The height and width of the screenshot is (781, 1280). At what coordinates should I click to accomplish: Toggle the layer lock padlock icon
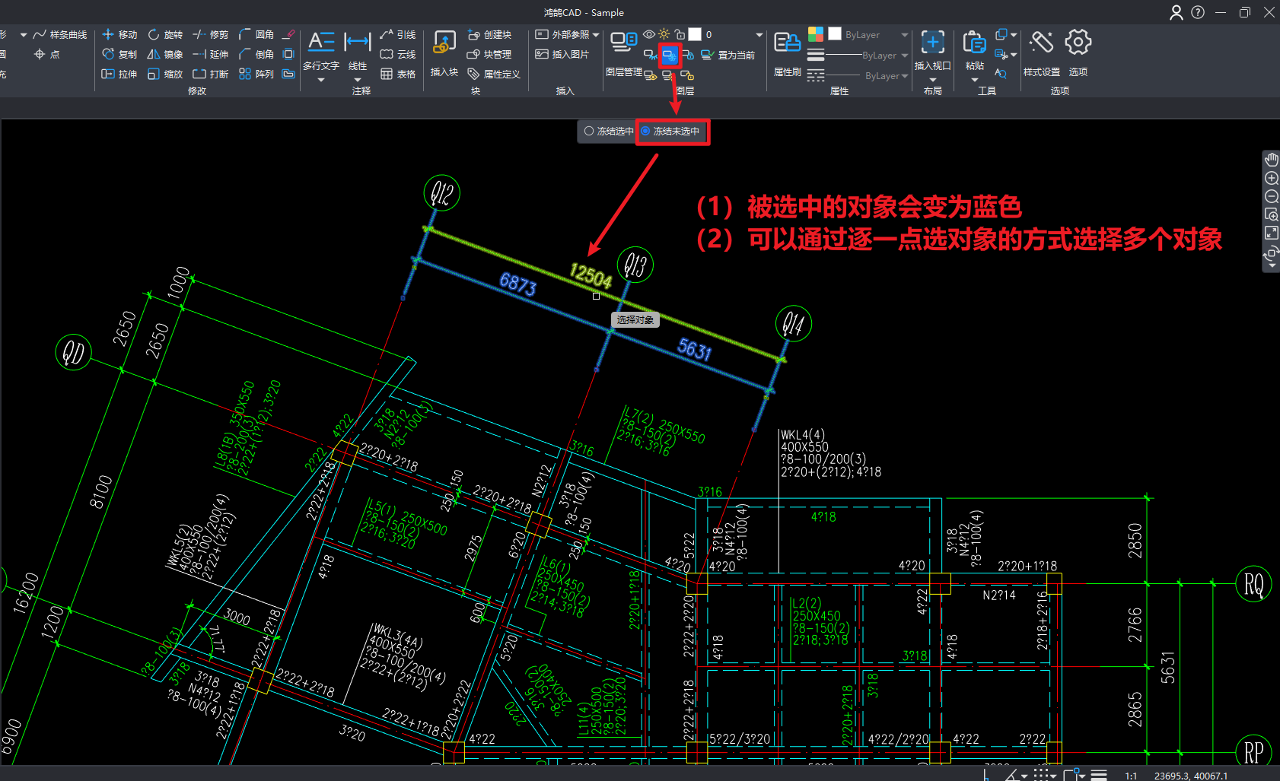(680, 34)
